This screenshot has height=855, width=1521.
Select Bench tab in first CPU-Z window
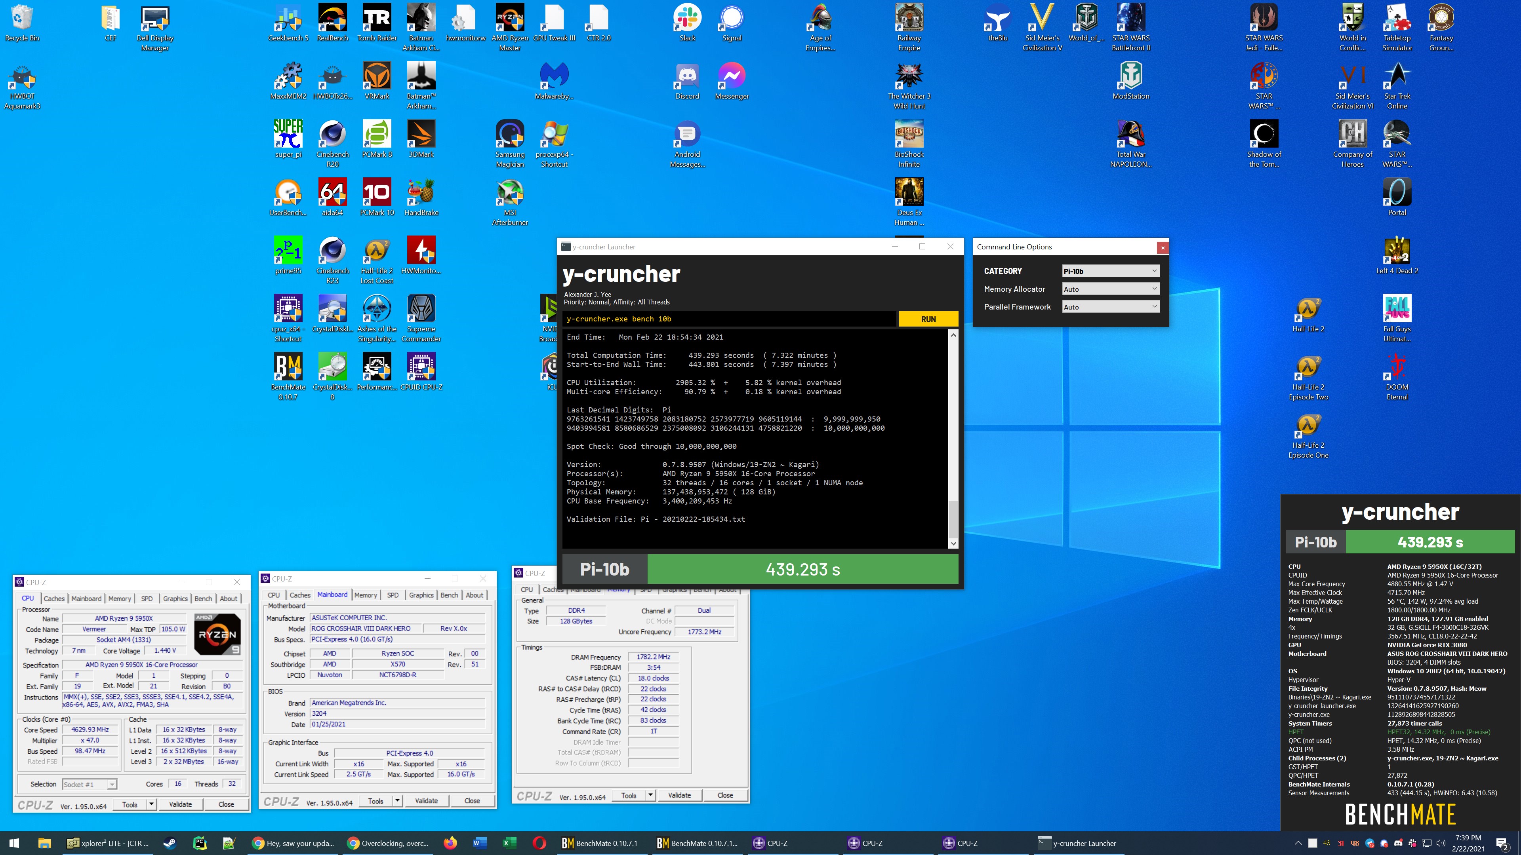click(203, 598)
